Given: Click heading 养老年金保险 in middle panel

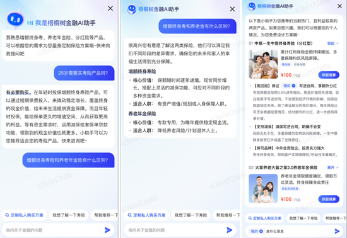Looking at the screenshot, I should 142,113.
